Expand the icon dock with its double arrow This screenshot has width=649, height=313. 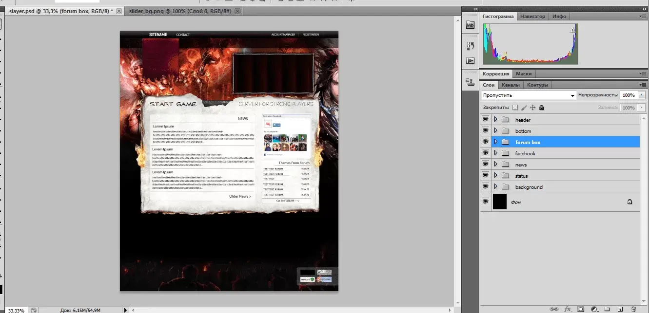476,9
